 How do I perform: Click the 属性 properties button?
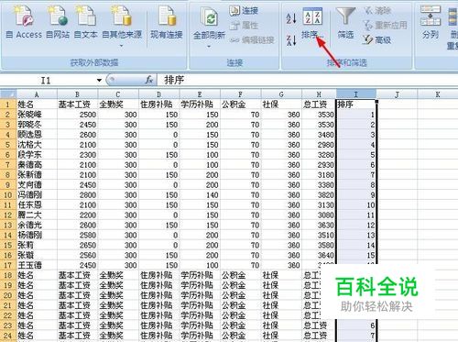pos(244,25)
